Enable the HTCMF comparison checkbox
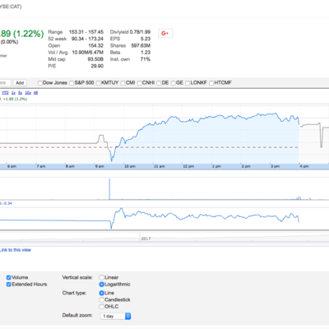This screenshot has width=329, height=329. click(211, 83)
